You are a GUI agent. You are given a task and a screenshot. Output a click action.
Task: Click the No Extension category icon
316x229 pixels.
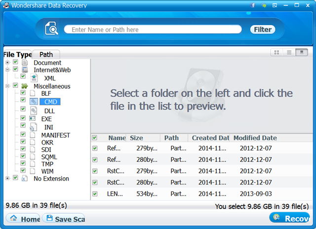click(x=25, y=178)
